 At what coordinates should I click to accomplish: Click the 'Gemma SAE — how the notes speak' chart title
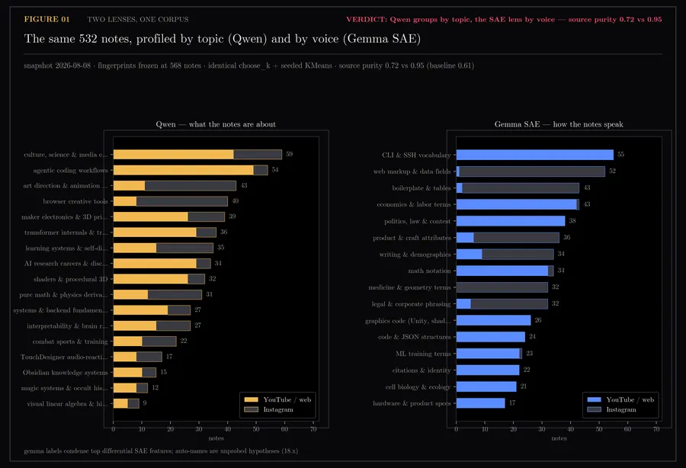559,124
